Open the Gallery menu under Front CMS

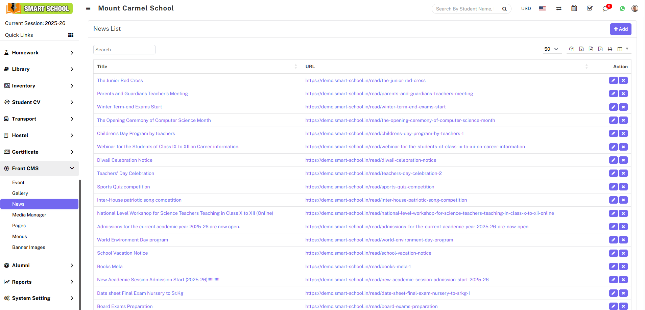[x=20, y=193]
